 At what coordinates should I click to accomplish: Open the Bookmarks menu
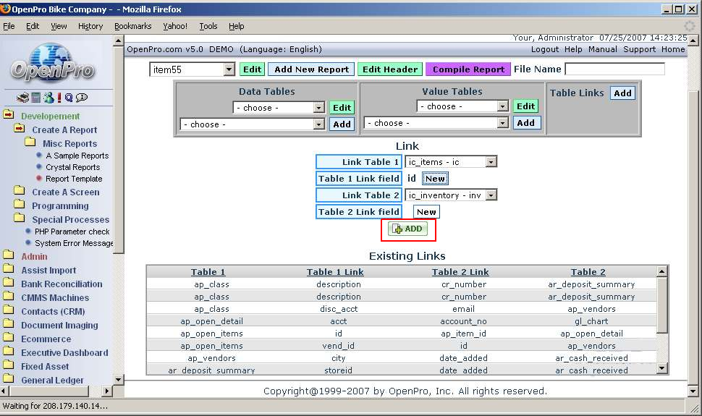[132, 26]
